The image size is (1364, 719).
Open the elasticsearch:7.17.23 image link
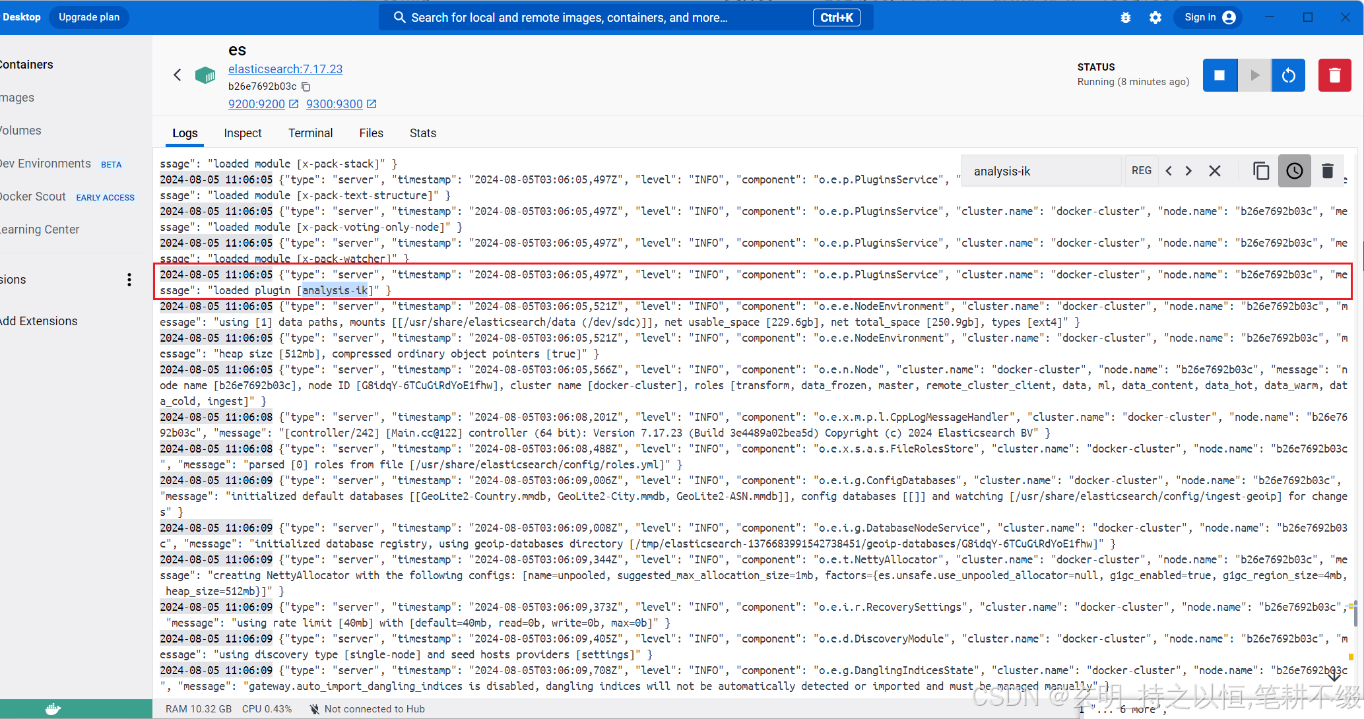pos(285,69)
